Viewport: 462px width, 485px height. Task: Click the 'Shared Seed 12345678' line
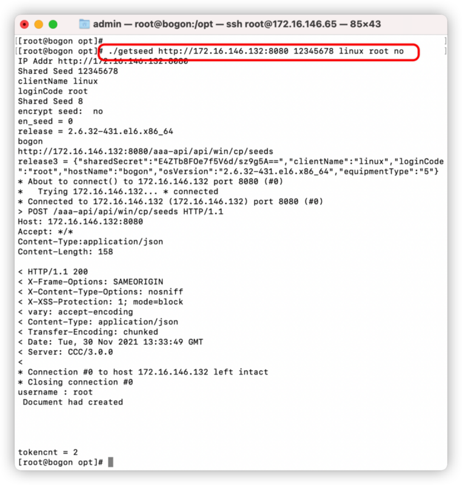[x=68, y=71]
